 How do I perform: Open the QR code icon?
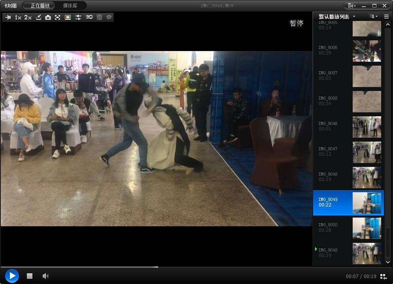coord(100,17)
